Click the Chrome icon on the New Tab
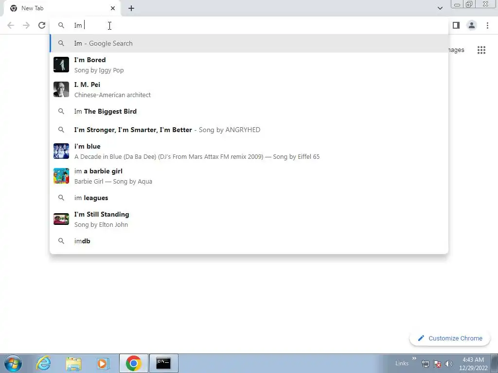The height and width of the screenshot is (373, 498). (14, 8)
